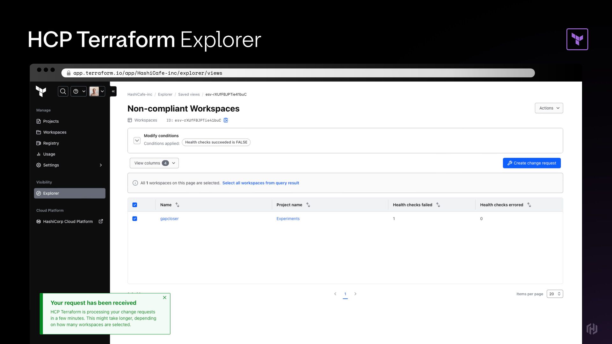The height and width of the screenshot is (344, 612).
Task: Sort by Health checks errored column
Action: point(529,205)
